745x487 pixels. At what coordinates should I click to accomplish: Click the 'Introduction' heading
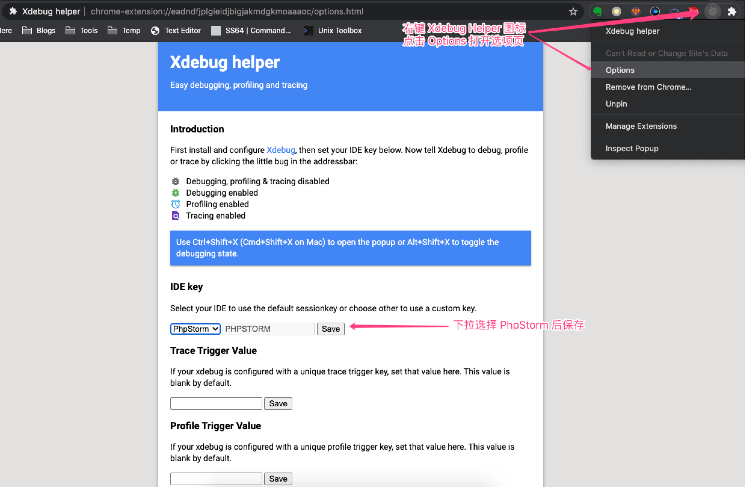[x=197, y=129]
